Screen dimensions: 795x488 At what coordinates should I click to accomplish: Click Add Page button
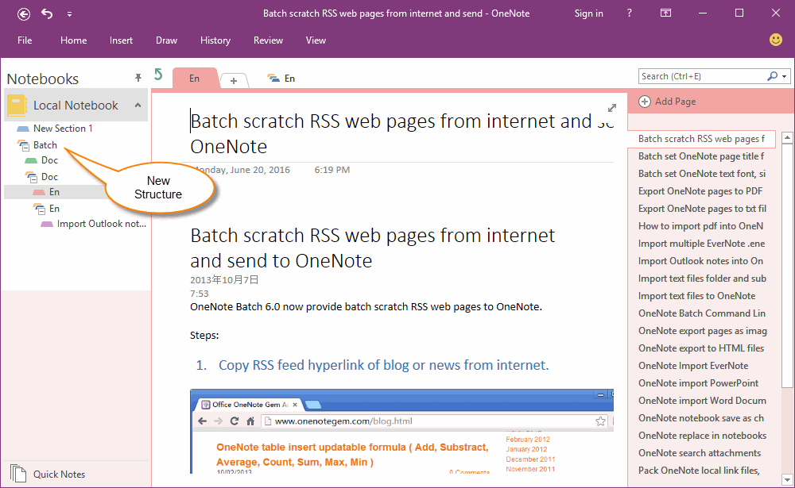667,102
